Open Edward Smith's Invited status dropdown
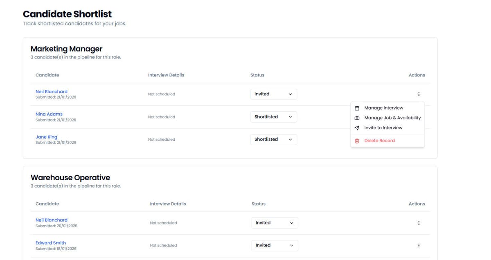 (275, 245)
